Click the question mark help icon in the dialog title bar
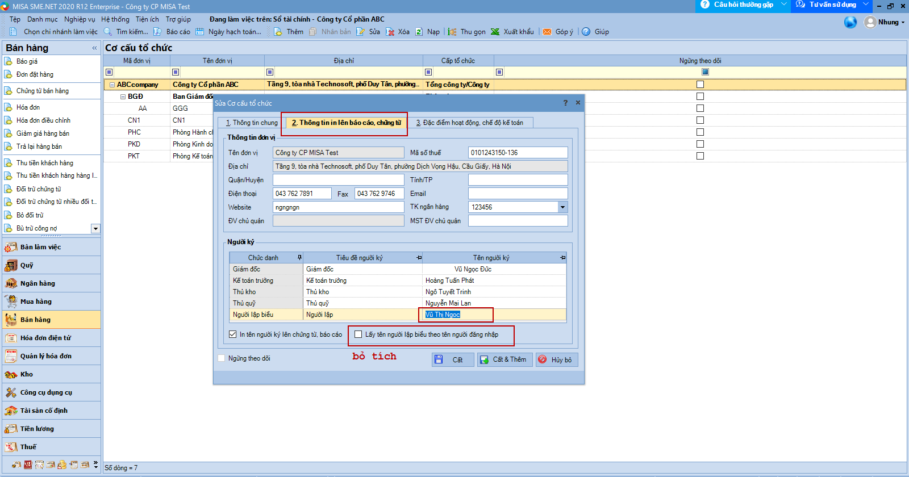Viewport: 909px width, 477px height. click(x=565, y=103)
